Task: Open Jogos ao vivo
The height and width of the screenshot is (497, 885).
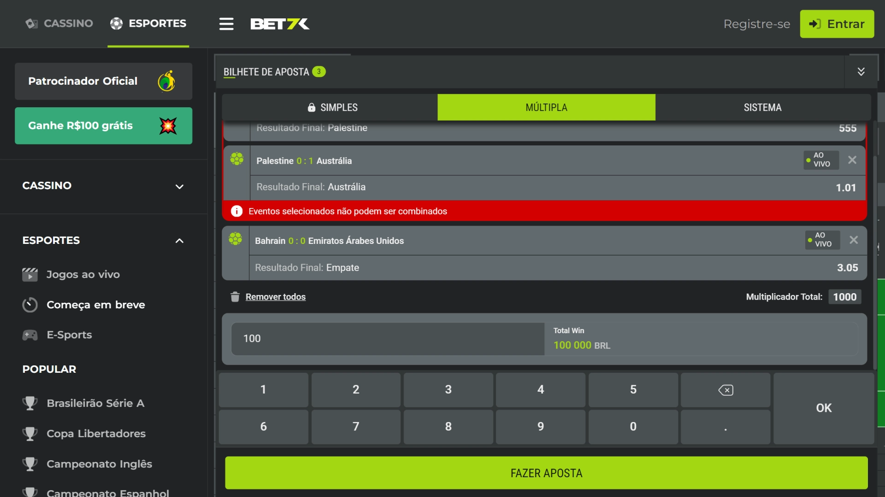Action: [x=83, y=274]
